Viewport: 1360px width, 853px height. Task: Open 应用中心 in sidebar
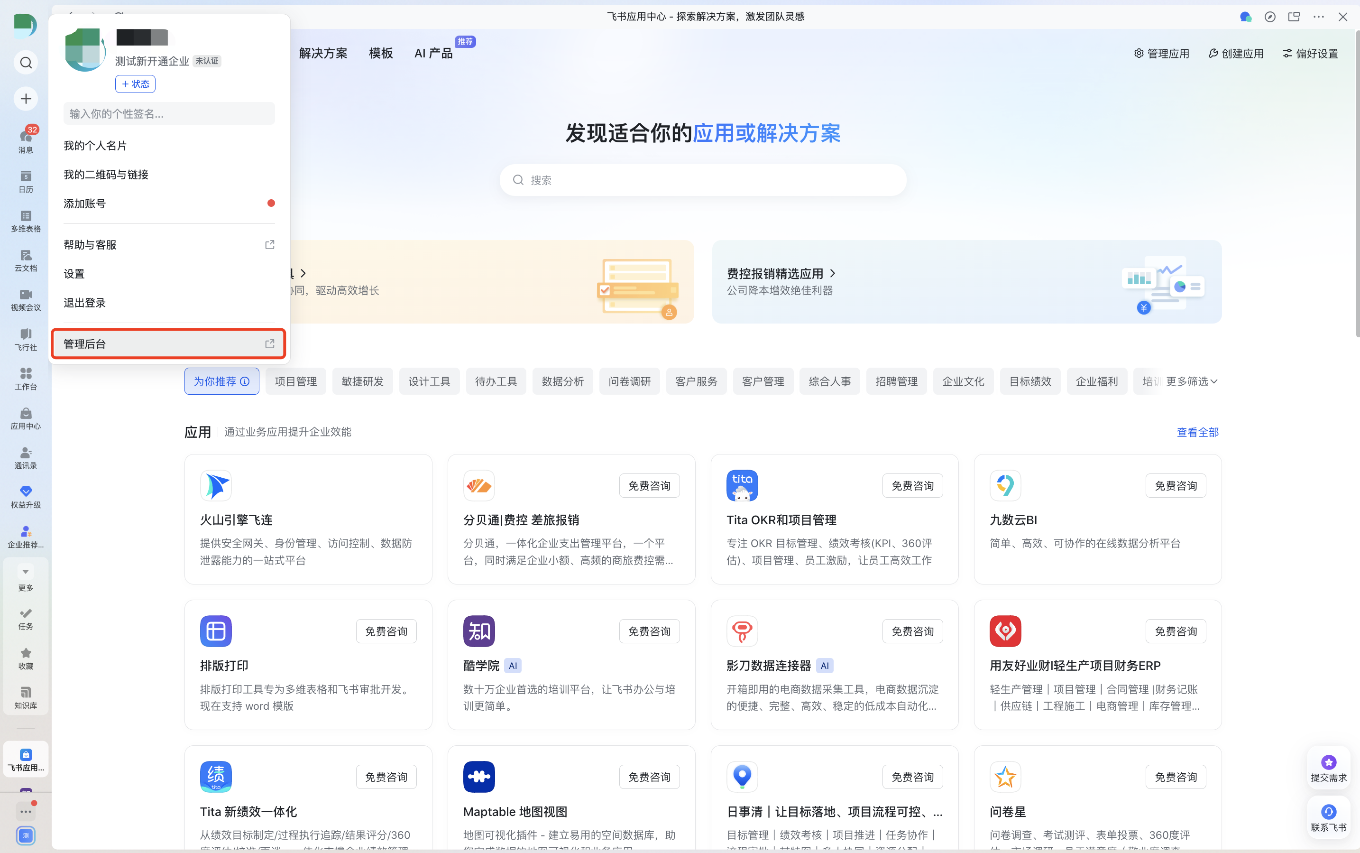(26, 418)
